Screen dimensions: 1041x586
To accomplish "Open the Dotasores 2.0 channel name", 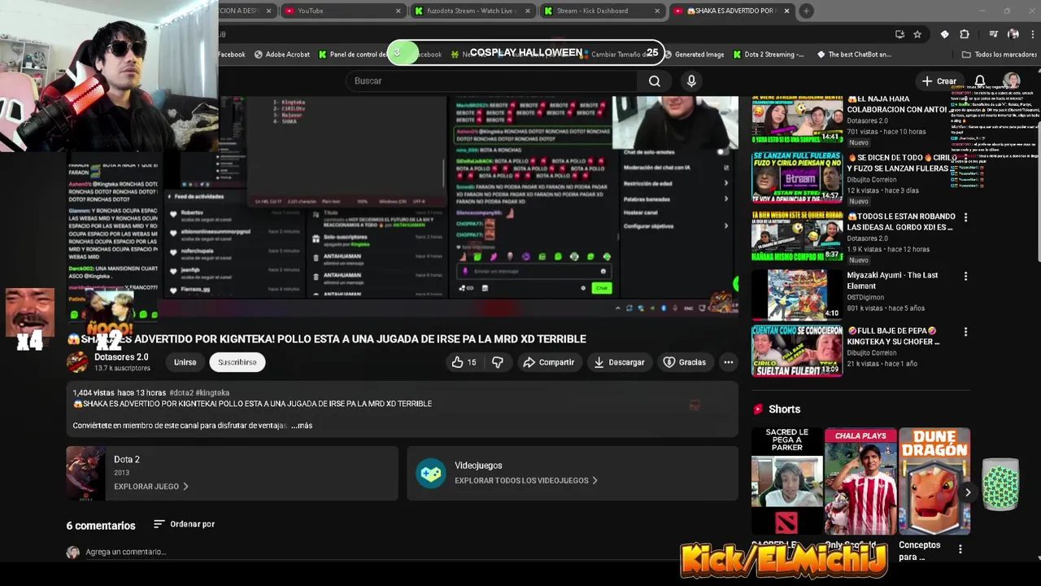I will click(x=121, y=356).
